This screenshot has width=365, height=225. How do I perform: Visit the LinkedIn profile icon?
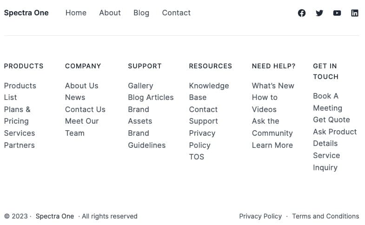[x=355, y=13]
